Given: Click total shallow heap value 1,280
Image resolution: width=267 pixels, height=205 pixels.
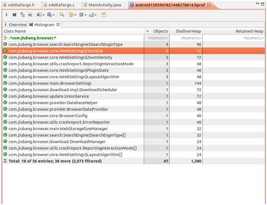Looking at the screenshot, I should click(x=196, y=161).
